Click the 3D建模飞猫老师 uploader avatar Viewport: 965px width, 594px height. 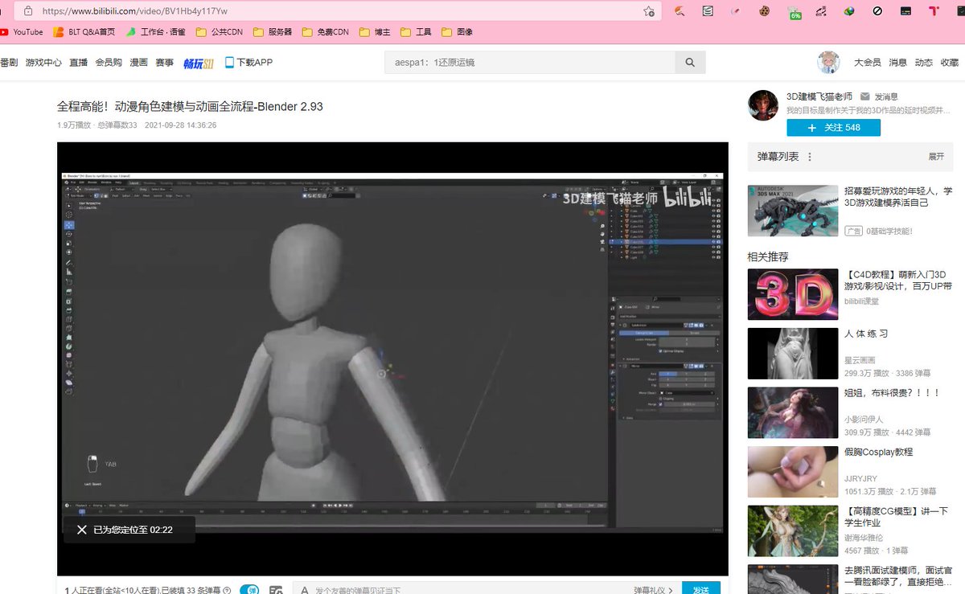coord(763,105)
